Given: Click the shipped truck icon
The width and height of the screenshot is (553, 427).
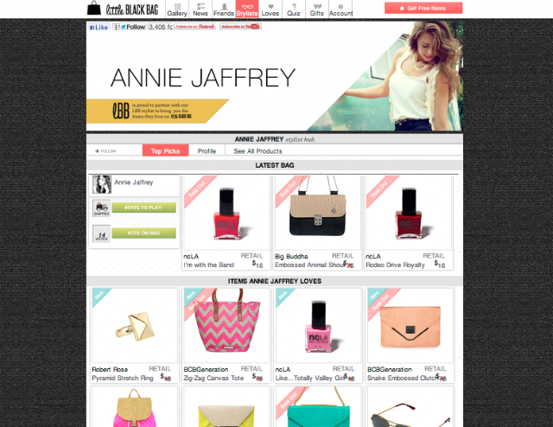Looking at the screenshot, I should (102, 207).
